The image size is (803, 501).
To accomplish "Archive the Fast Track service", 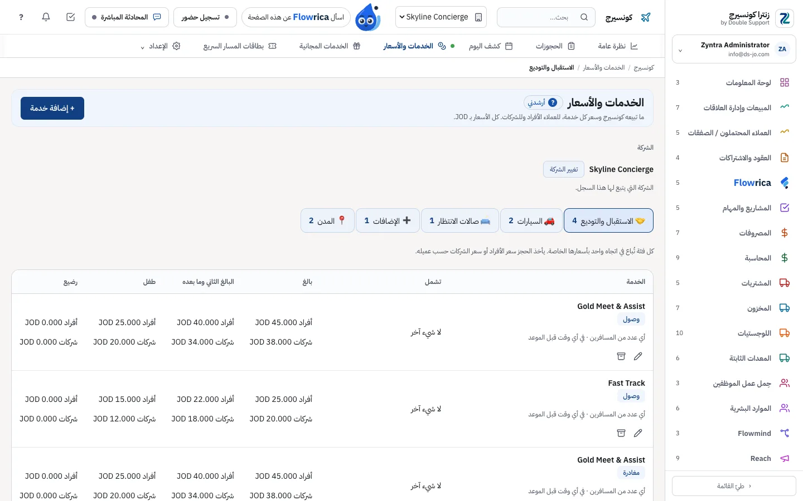I will [x=621, y=433].
